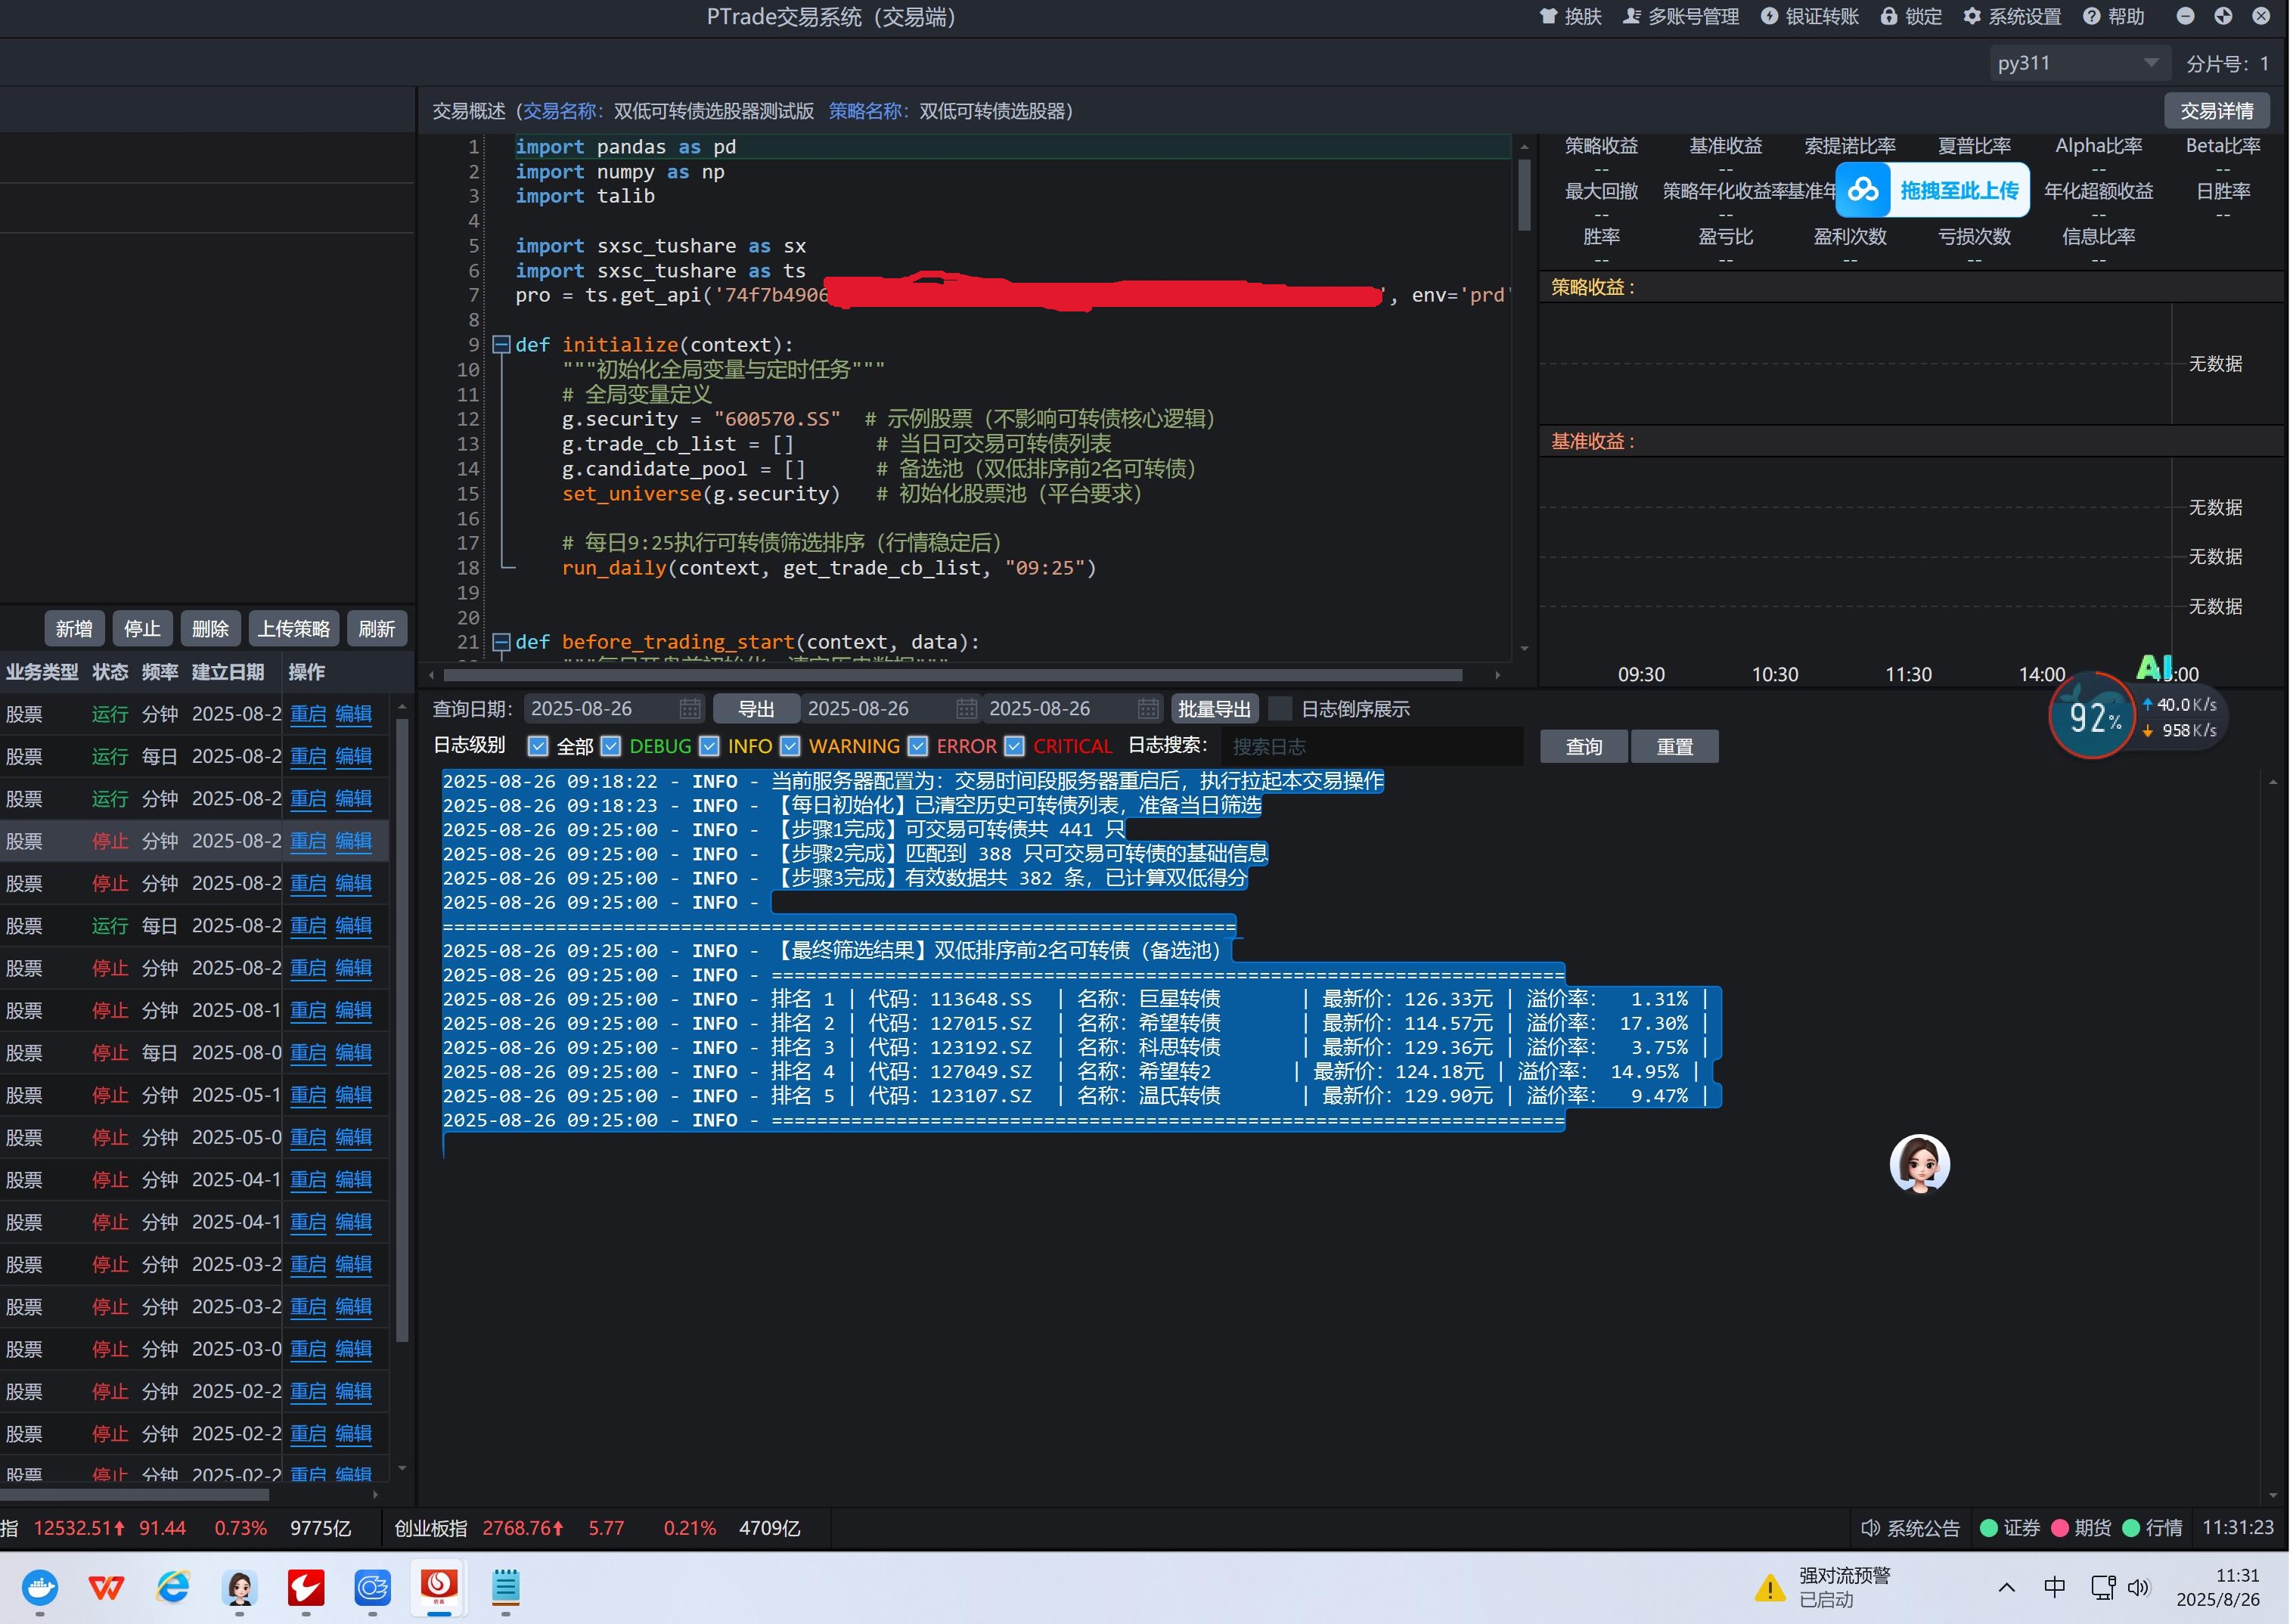
Task: Click the network tray icon
Action: (2103, 1587)
